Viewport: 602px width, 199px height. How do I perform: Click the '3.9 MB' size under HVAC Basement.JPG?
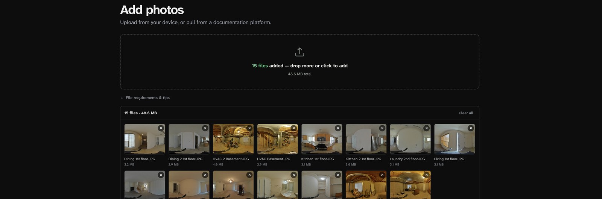pyautogui.click(x=262, y=165)
